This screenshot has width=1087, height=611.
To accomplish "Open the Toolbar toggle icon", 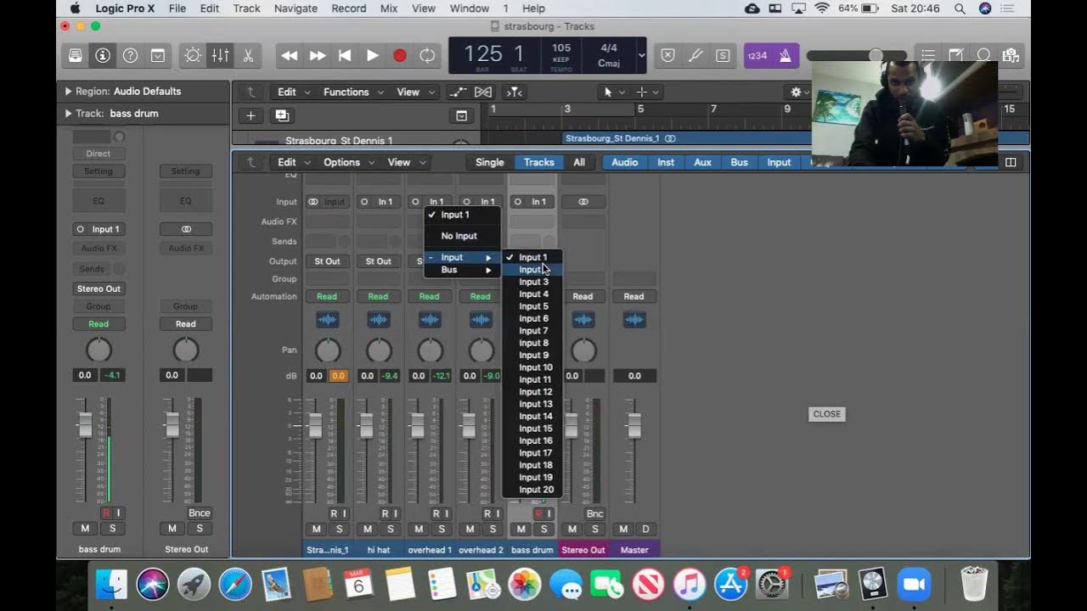I will 158,56.
